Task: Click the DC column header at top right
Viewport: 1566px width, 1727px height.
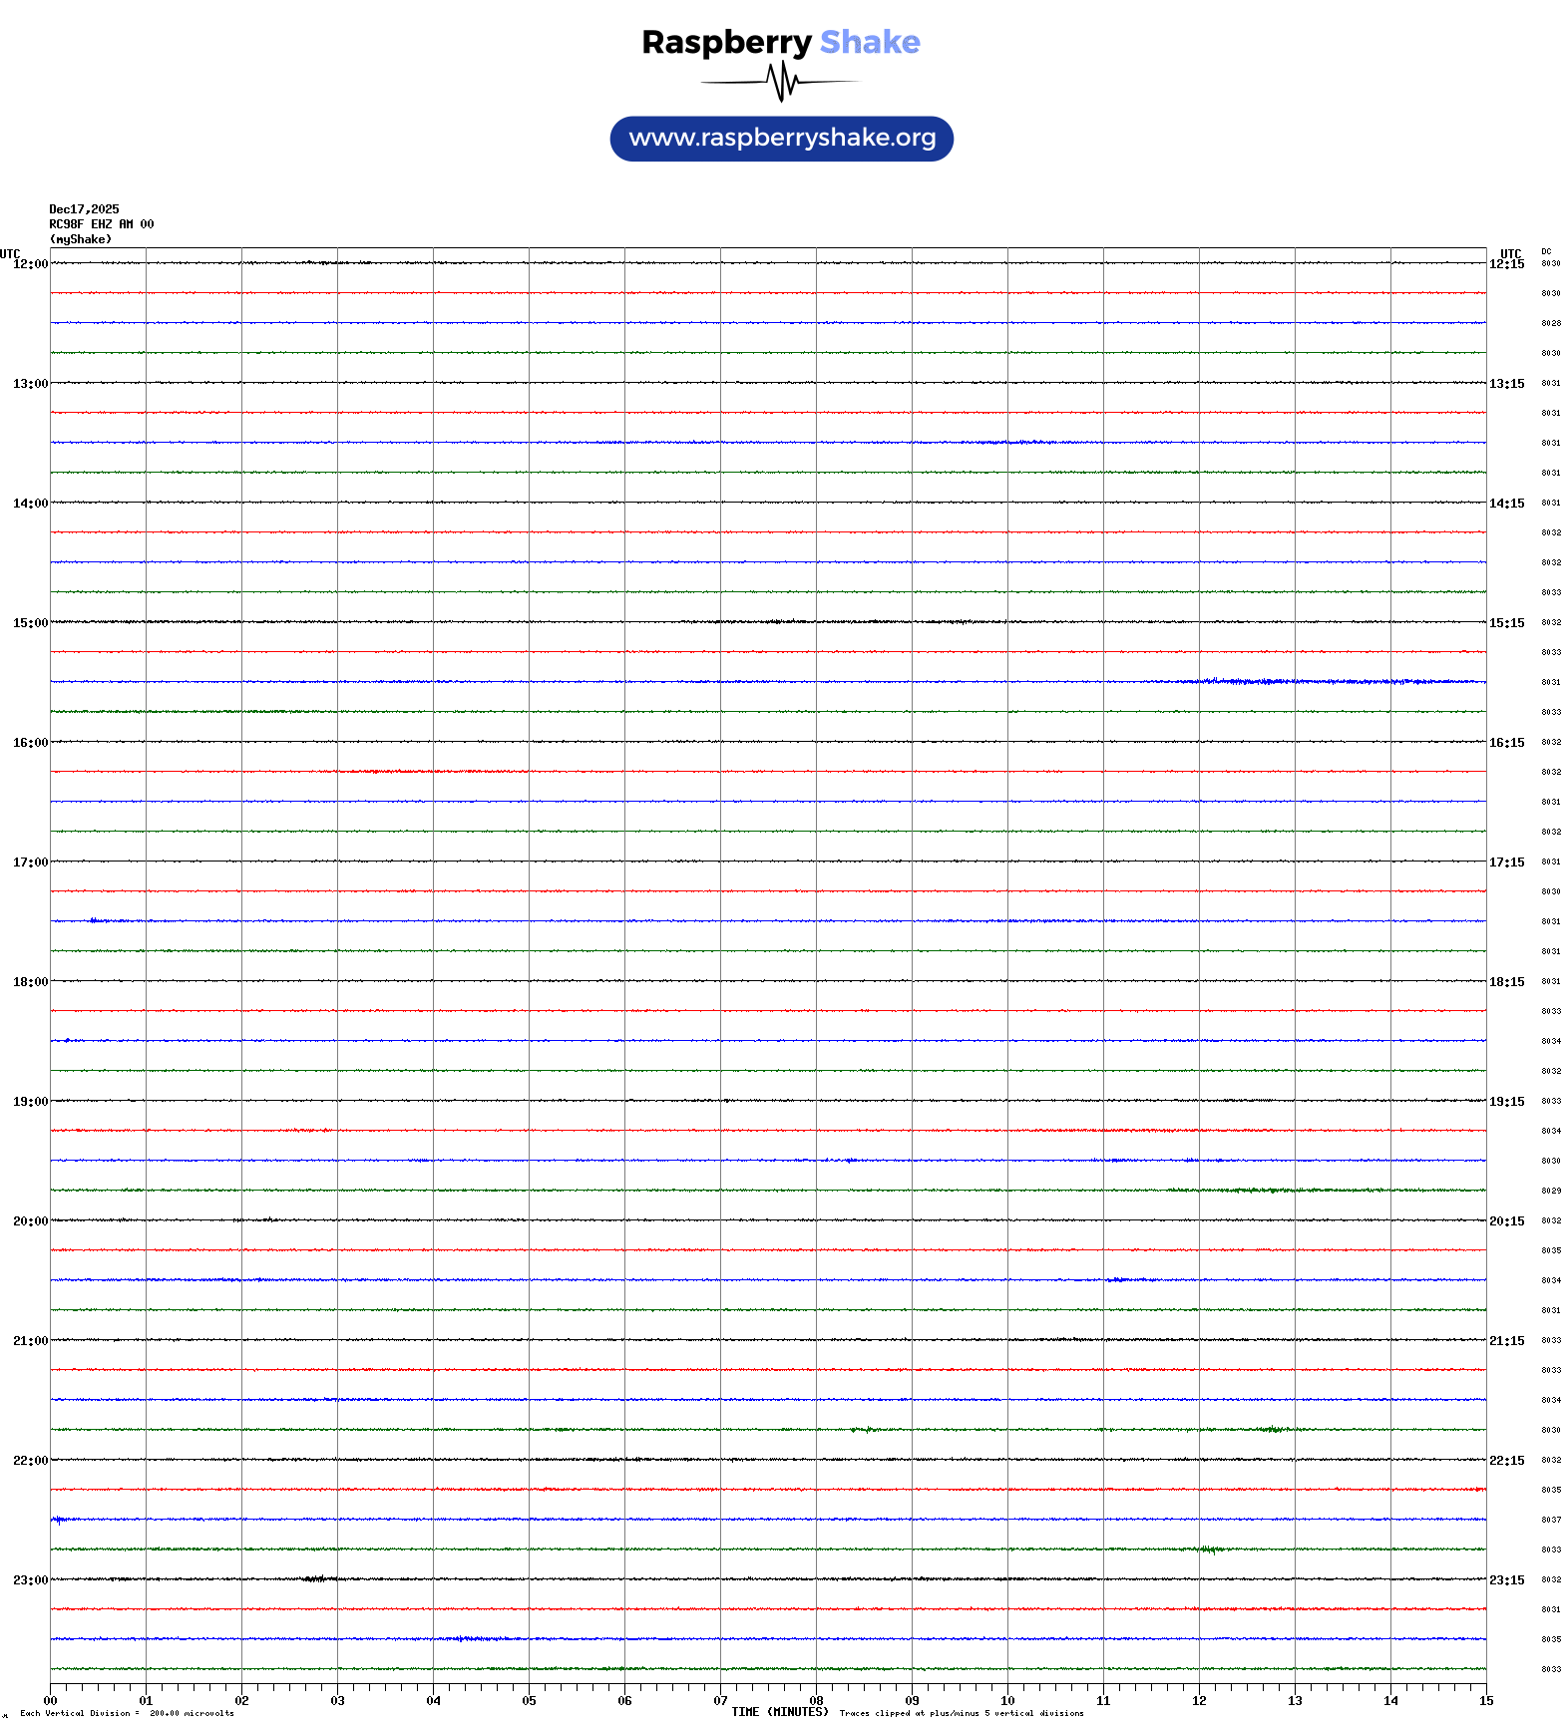Action: pyautogui.click(x=1546, y=252)
